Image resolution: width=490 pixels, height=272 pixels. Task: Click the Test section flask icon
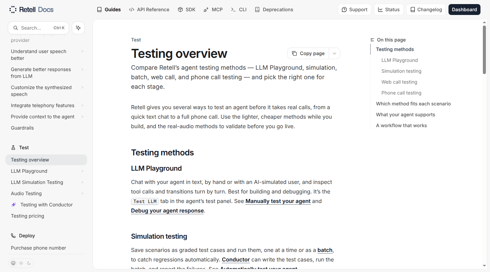click(x=13, y=148)
